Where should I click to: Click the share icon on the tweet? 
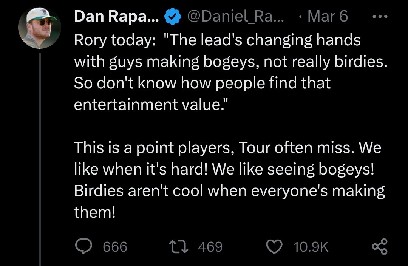[379, 247]
